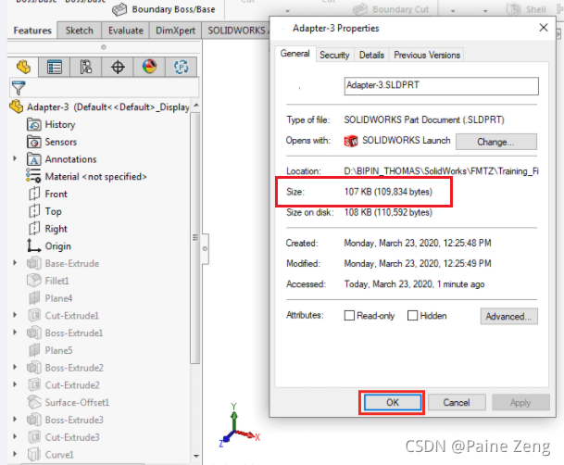
Task: Switch to the PropertyManager tab icon
Action: pyautogui.click(x=55, y=67)
